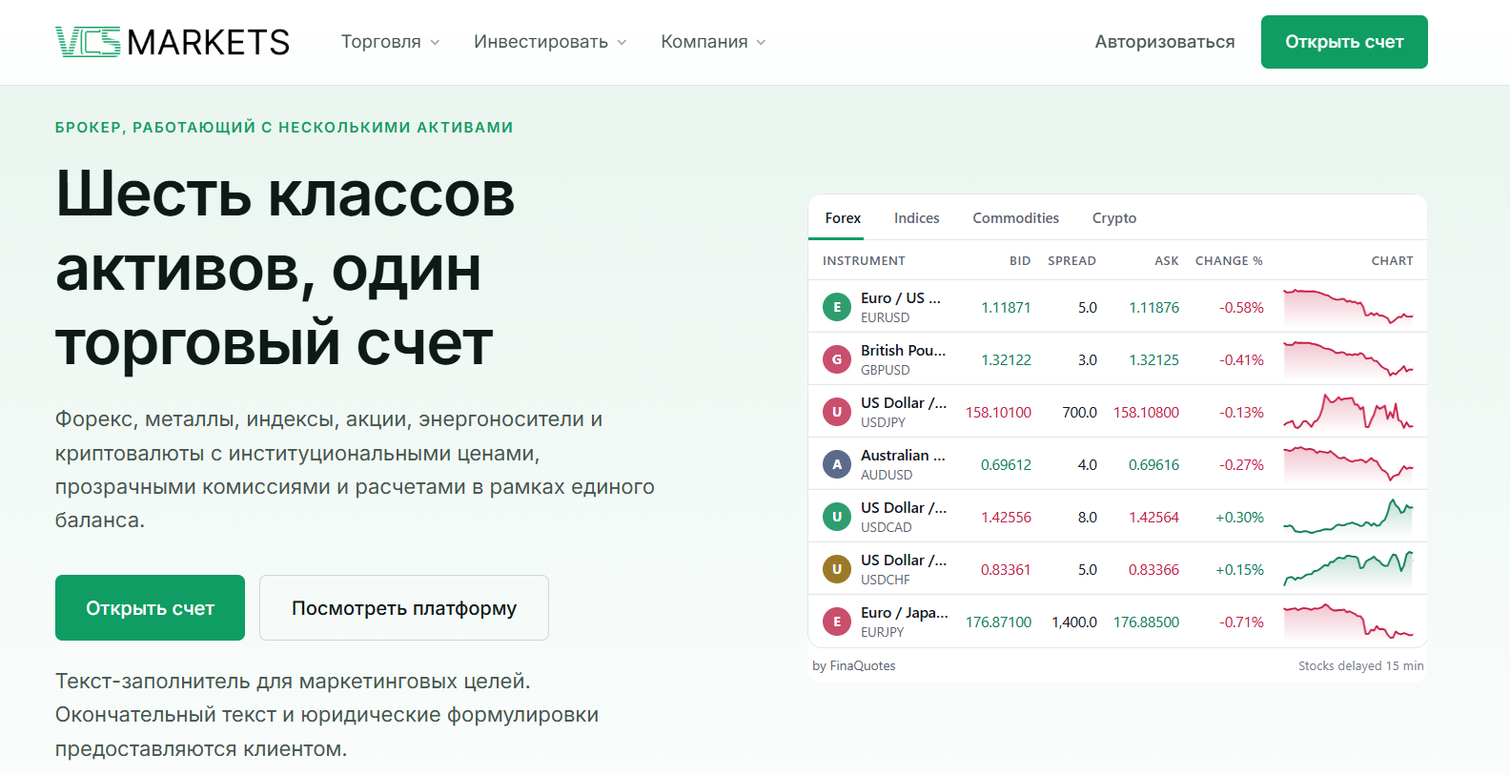
Task: Open the AUDUSD sparkline chart
Action: pyautogui.click(x=1348, y=464)
